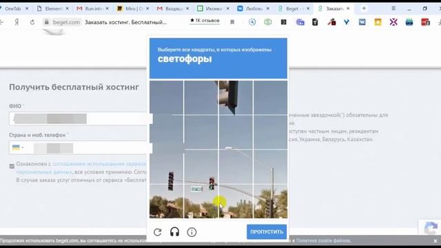Switch to the Element browser tab
This screenshot has height=248, width=441.
(54, 9)
